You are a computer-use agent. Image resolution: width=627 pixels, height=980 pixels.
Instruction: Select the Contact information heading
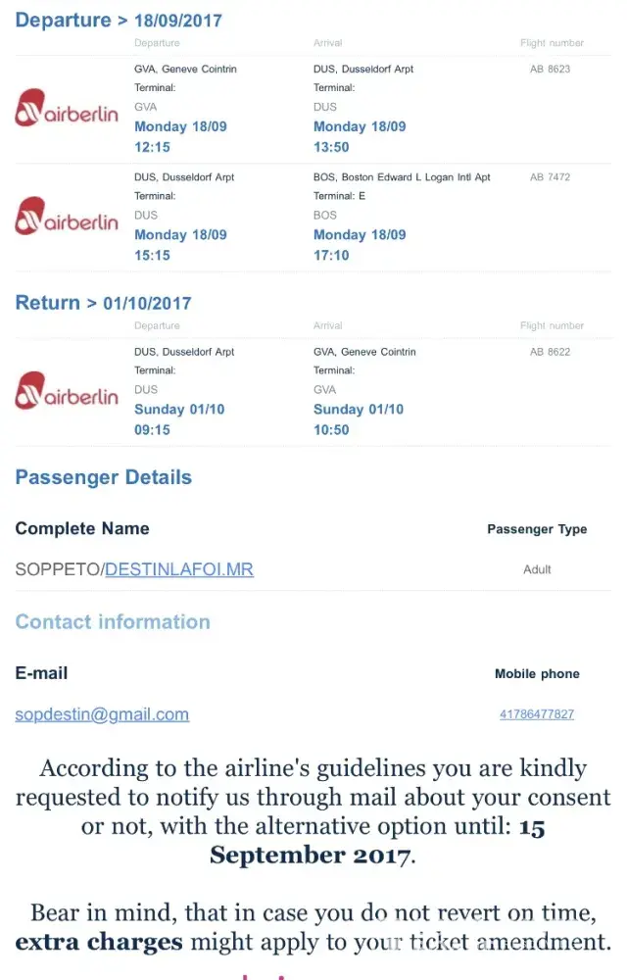(x=113, y=621)
